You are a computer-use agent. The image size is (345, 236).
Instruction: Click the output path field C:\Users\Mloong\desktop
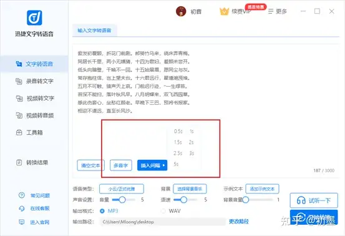(162, 222)
